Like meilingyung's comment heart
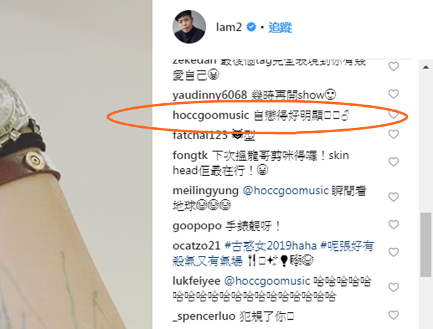Image resolution: width=433 pixels, height=329 pixels. (394, 197)
